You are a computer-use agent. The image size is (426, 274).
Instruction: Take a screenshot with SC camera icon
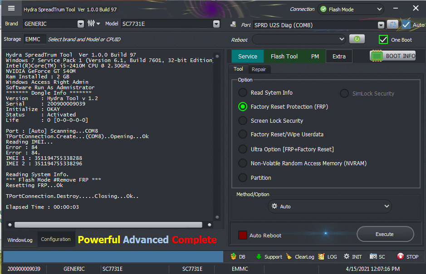(x=373, y=256)
